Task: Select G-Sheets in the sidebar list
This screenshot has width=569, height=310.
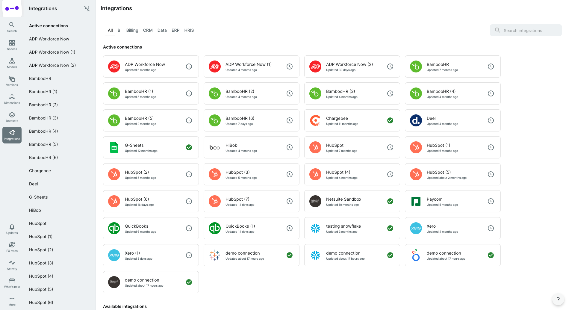Action: click(x=60, y=197)
